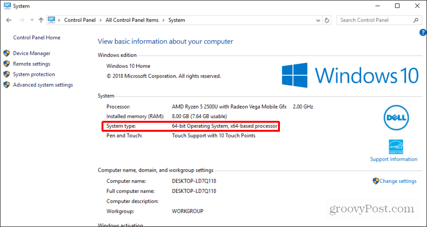Click the '2.00 GHz' processor speed
Screen dimensions: 427x227
[x=303, y=107]
